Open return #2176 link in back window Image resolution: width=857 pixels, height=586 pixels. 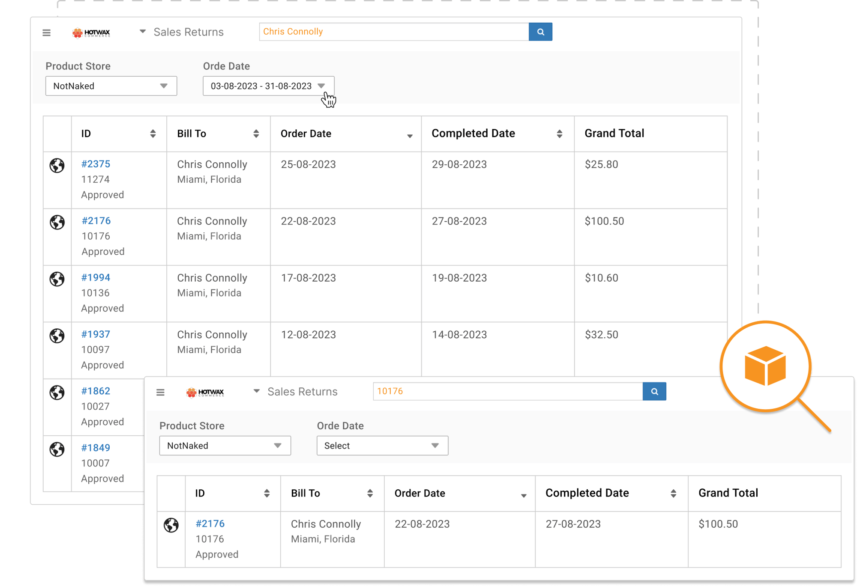pos(96,221)
